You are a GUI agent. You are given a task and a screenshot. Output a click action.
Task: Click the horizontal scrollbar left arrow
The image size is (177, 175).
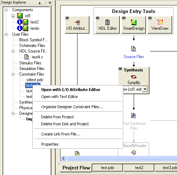(64, 158)
